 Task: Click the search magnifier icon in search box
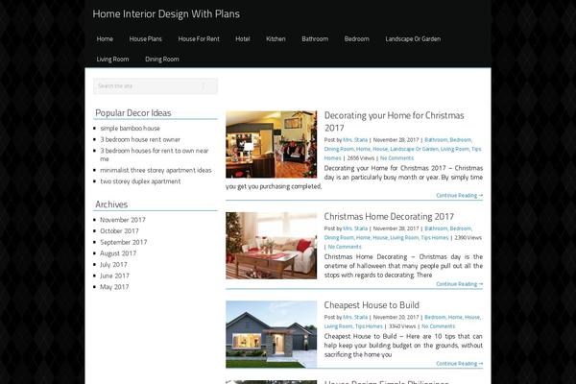[x=204, y=86]
